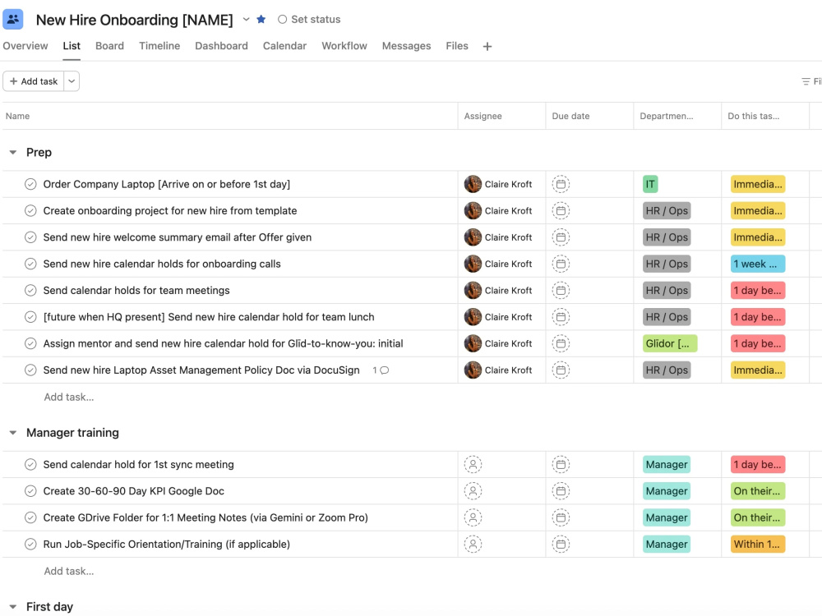This screenshot has height=616, width=822.
Task: Click Add task... under Prep section
Action: click(x=69, y=397)
